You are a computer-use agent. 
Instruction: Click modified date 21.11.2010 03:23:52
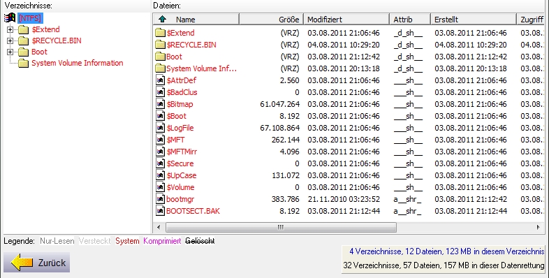click(344, 199)
